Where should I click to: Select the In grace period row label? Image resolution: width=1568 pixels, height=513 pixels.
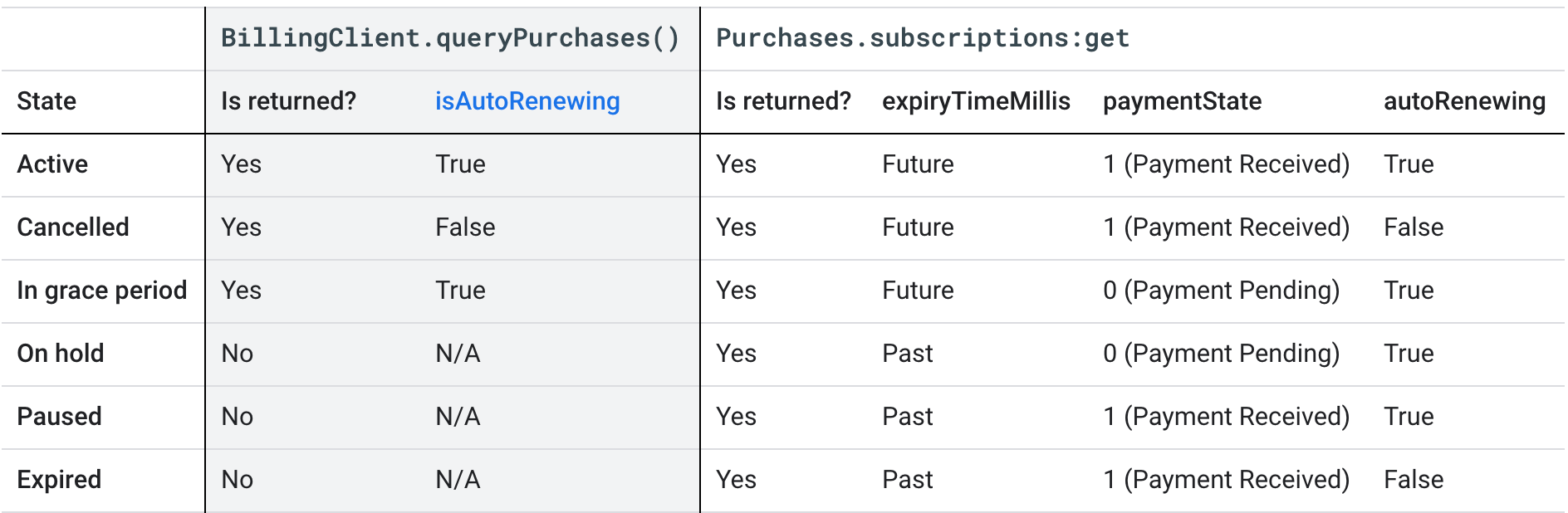pyautogui.click(x=102, y=291)
